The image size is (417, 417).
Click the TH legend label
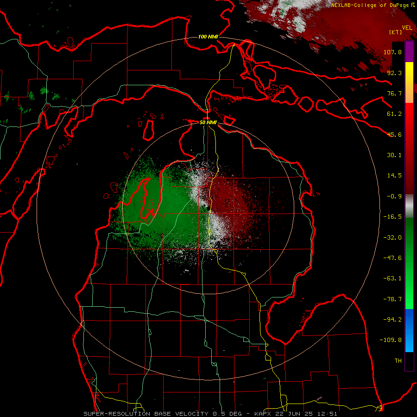tap(398, 361)
